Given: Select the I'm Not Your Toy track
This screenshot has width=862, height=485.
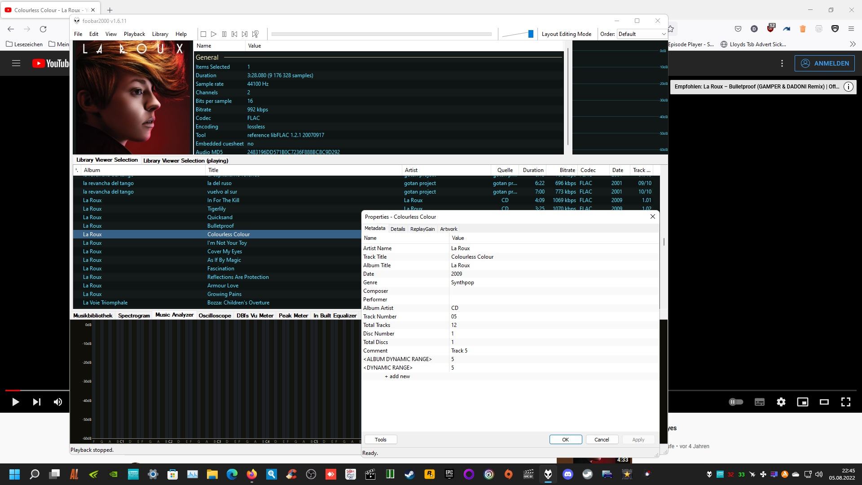Looking at the screenshot, I should 217,243.
